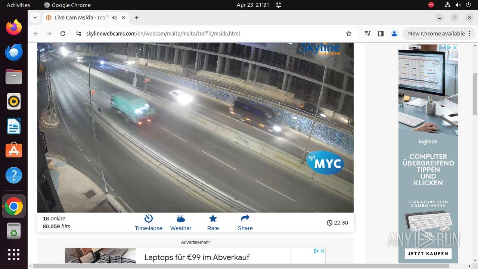Close the Logitech sidebar ad
This screenshot has height=269, width=478.
[455, 47]
